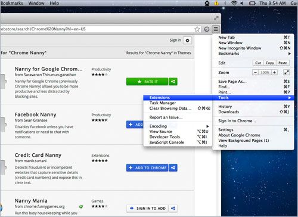Select Print menu item
Viewport: 298px width, 217px height.
click(x=253, y=92)
